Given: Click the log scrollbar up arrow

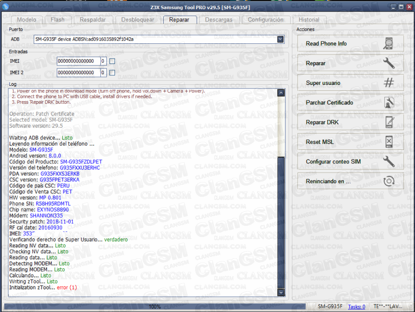Looking at the screenshot, I should tap(281, 93).
